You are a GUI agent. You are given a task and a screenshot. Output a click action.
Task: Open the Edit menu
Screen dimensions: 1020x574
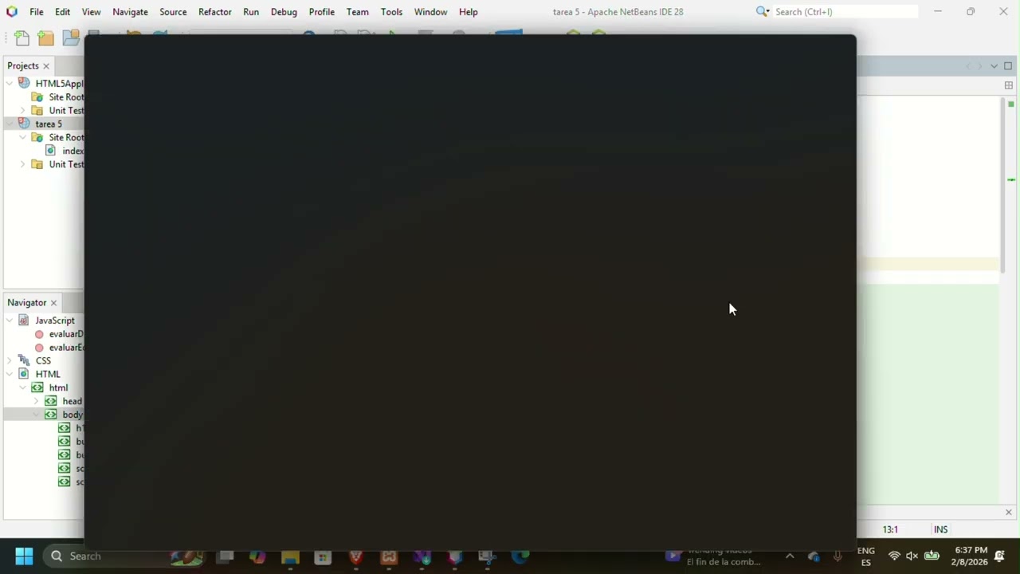coord(62,12)
